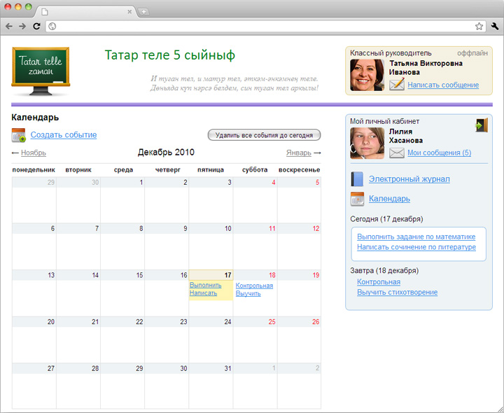504x413 pixels.
Task: Click the browser address bar field
Action: [260, 27]
